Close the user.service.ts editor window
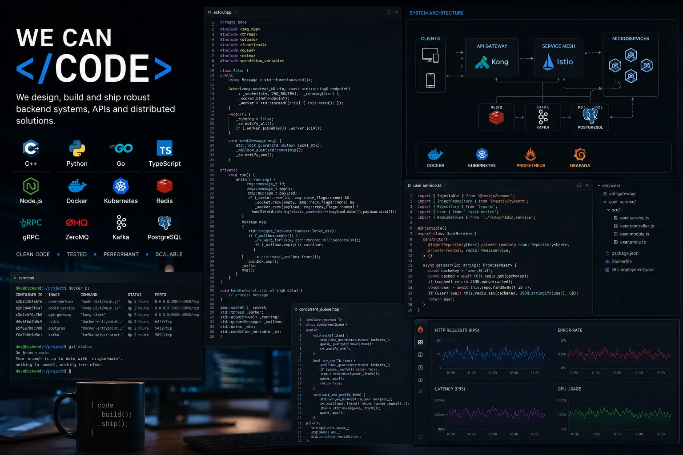The height and width of the screenshot is (455, 683). click(x=587, y=185)
